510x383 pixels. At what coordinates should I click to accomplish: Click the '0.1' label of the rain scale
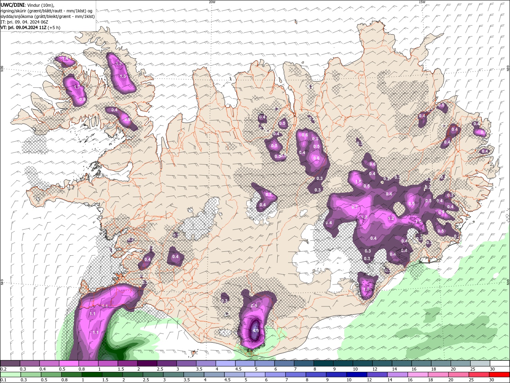tap(3, 380)
